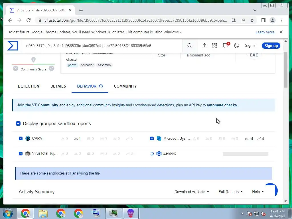
Task: Uncheck the Microsoft Sysinternals checkbox
Action: tap(152, 139)
